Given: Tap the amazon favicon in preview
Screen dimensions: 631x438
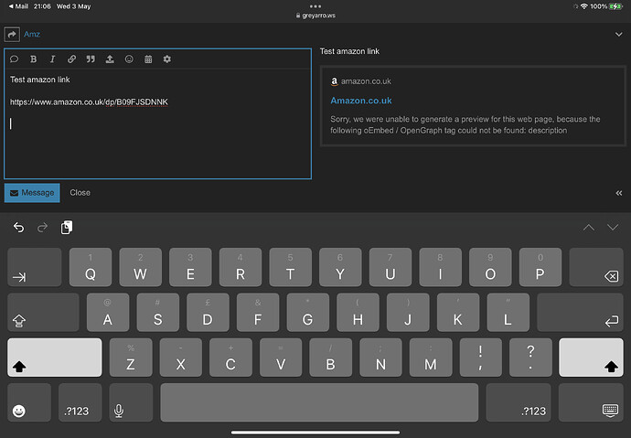Looking at the screenshot, I should (334, 81).
